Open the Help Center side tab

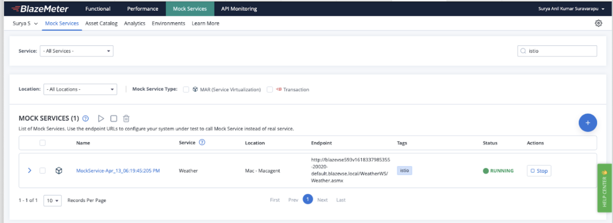coord(605,188)
